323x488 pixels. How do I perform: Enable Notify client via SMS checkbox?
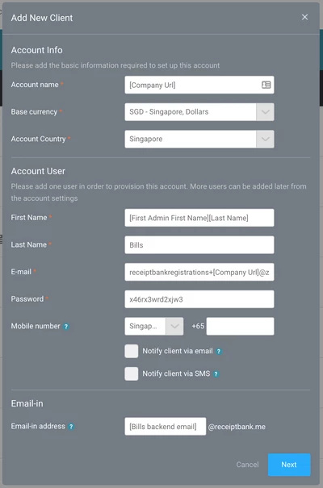(132, 373)
